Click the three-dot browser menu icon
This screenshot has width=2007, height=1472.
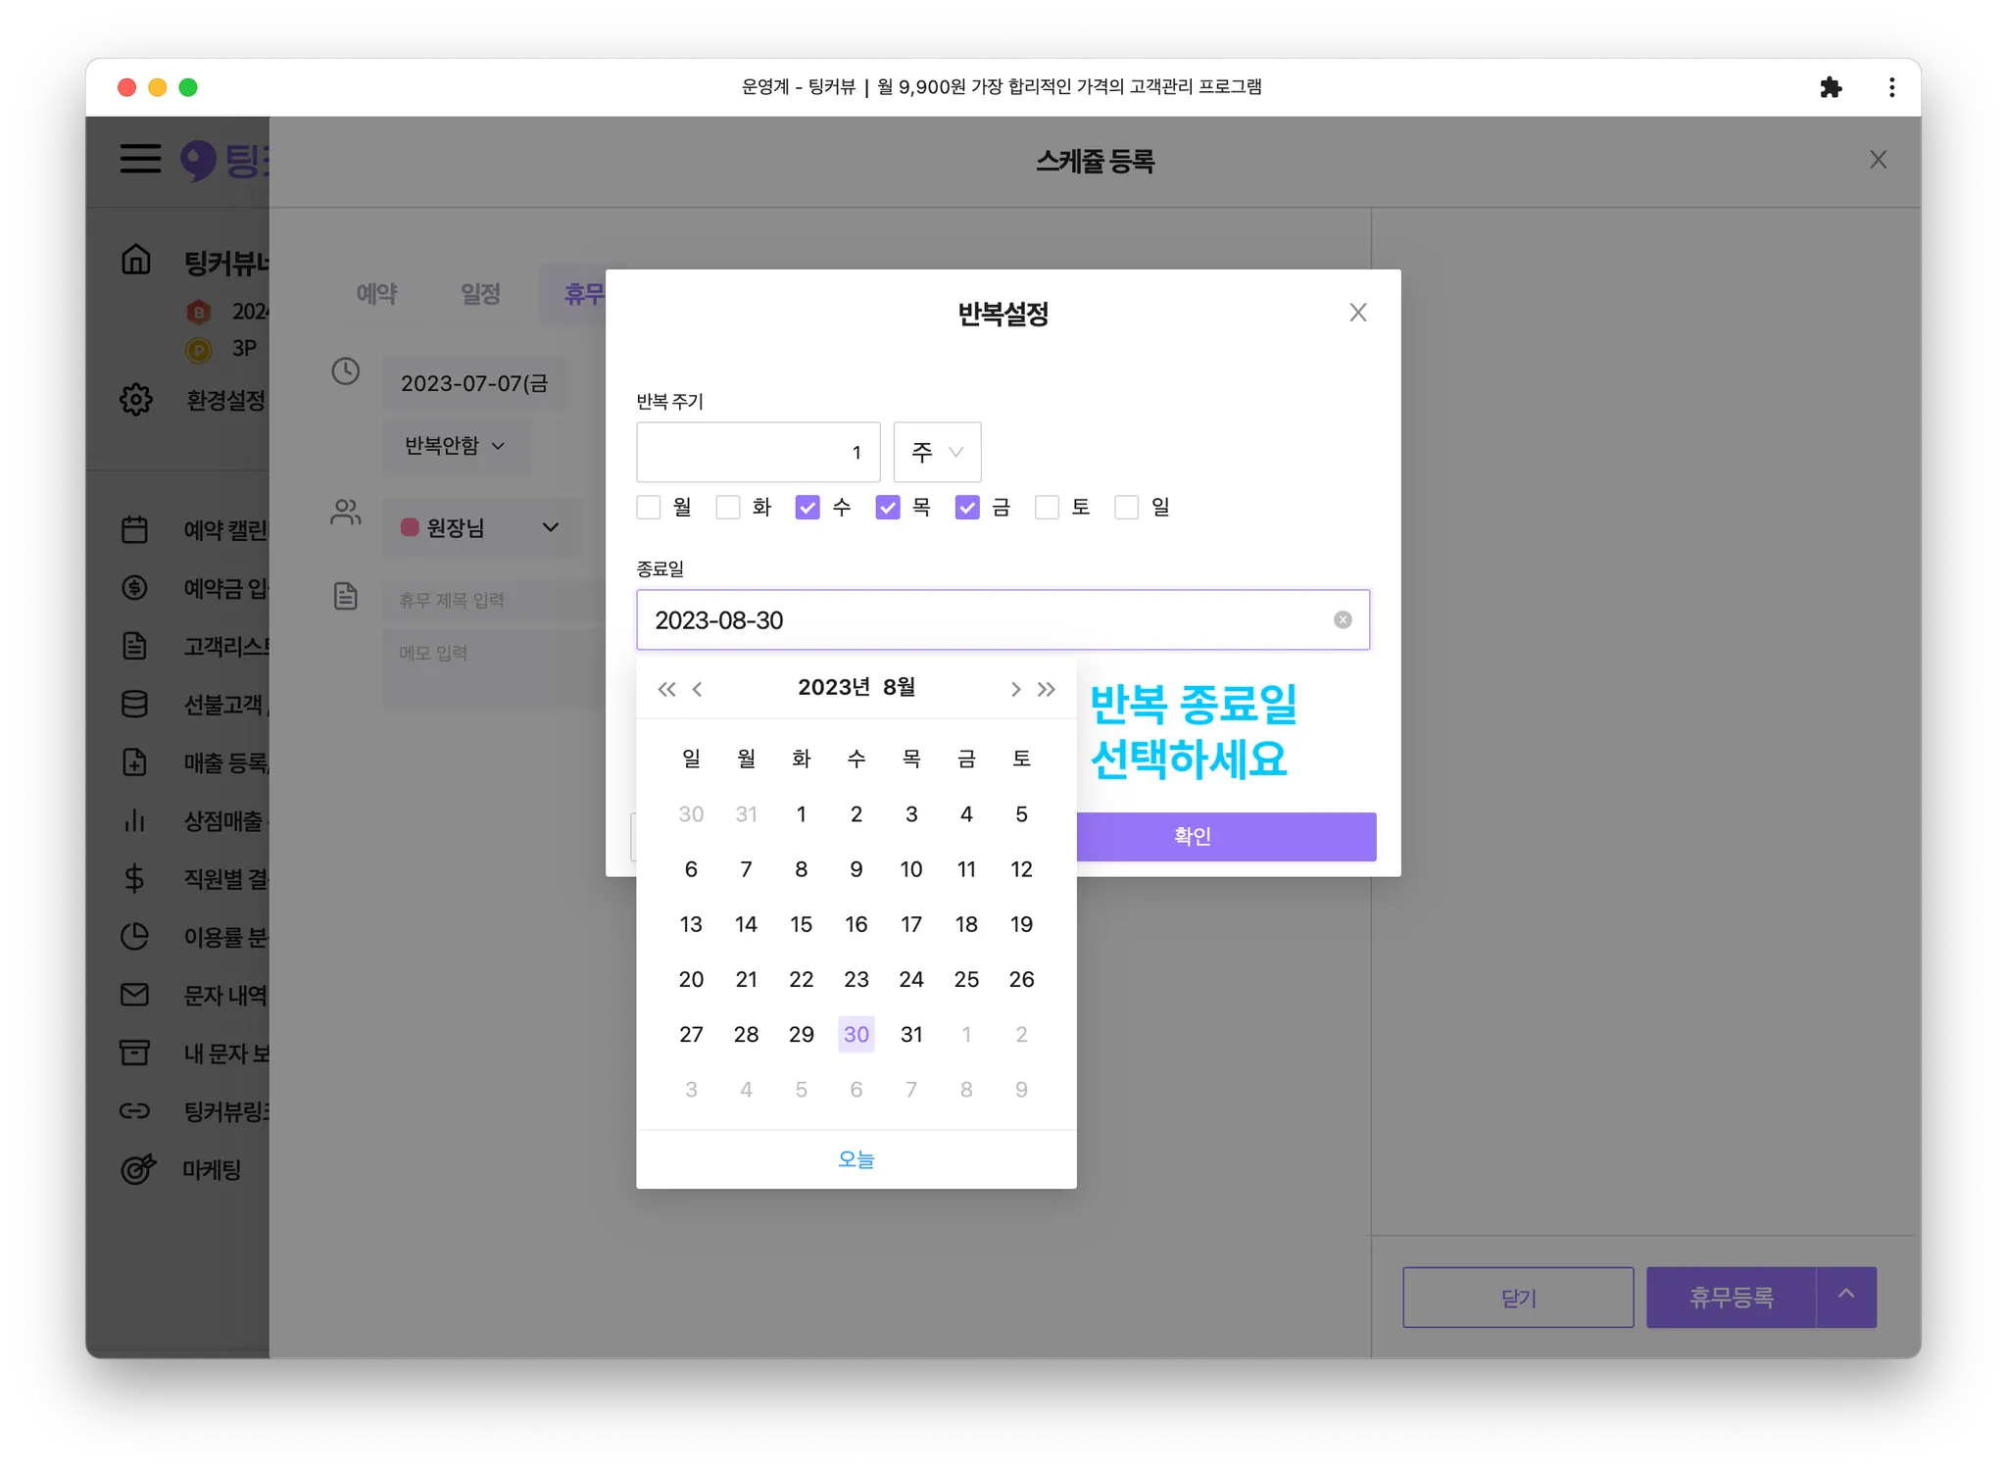pos(1891,87)
